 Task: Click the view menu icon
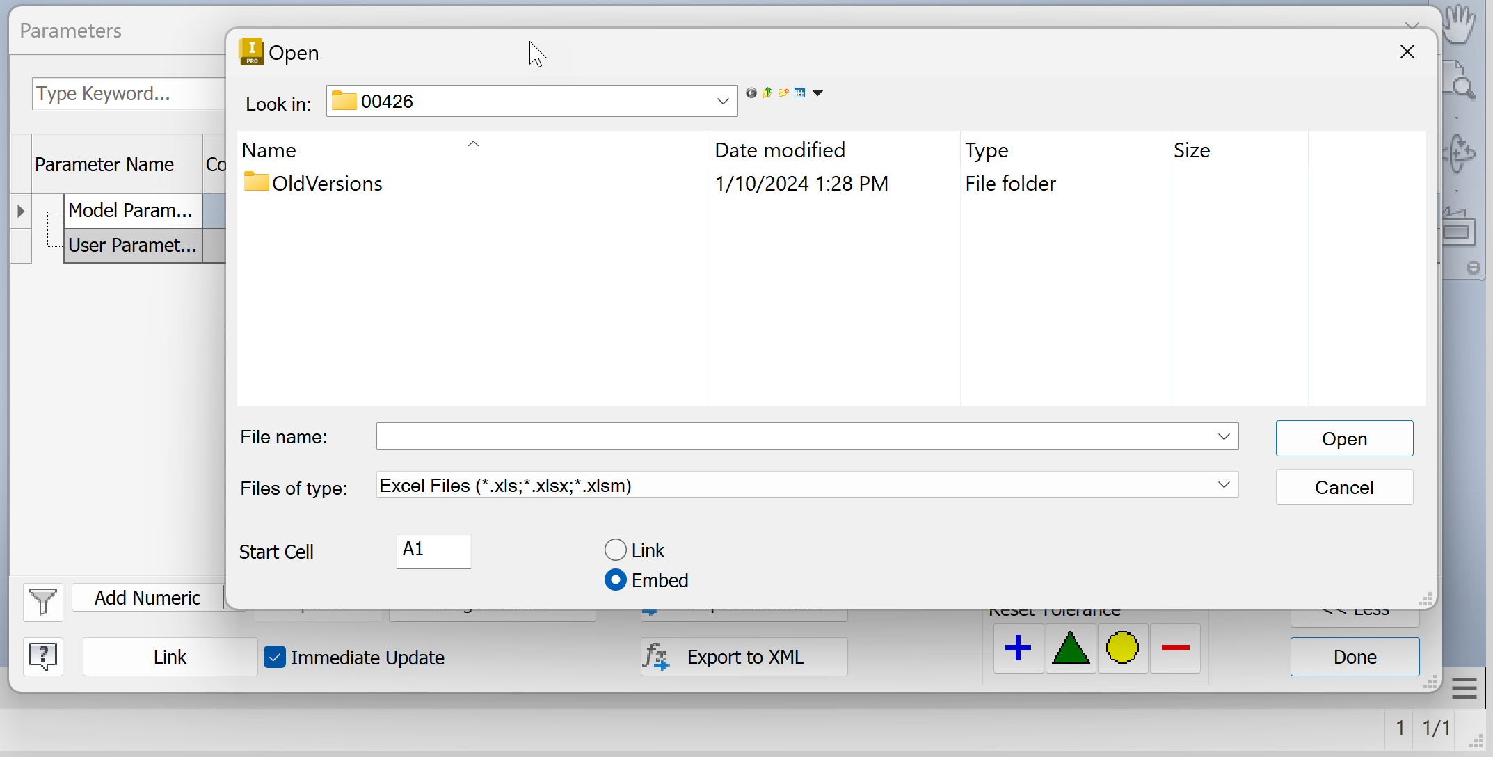[x=800, y=93]
